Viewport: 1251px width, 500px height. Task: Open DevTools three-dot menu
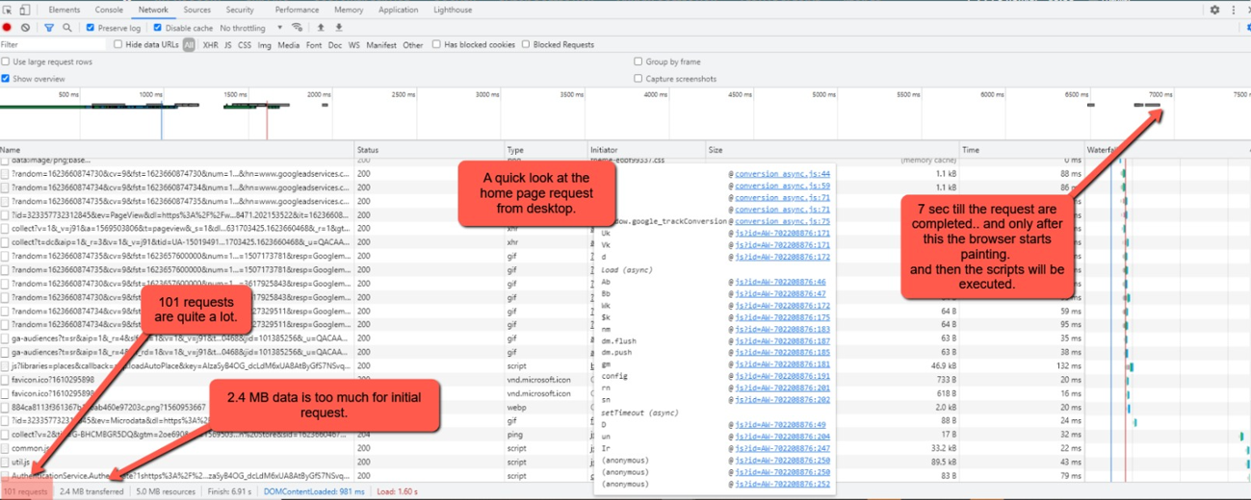pos(1234,10)
